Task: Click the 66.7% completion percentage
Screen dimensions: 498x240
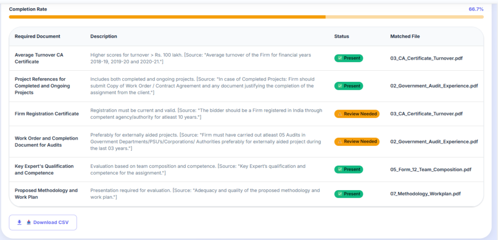Action: coord(476,9)
